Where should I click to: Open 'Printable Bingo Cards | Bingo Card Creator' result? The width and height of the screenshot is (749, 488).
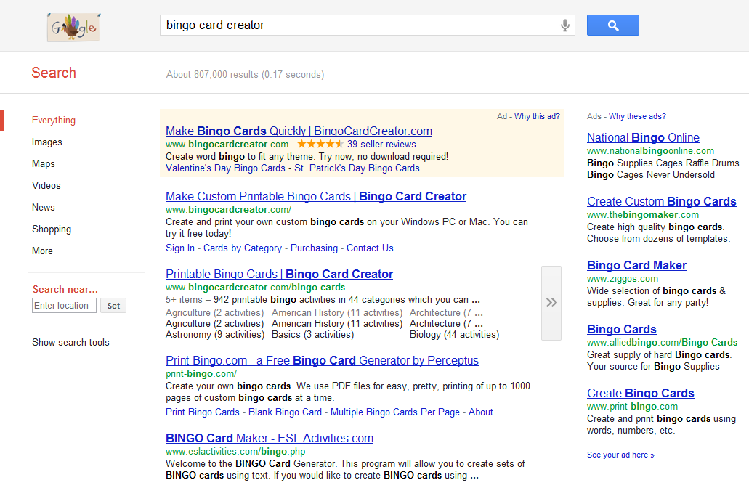280,274
